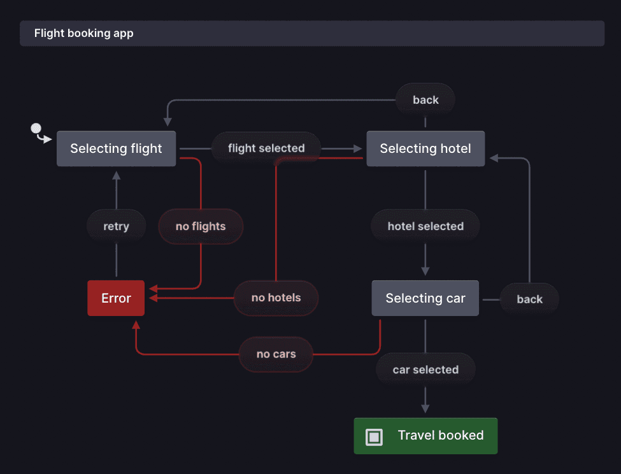The image size is (621, 474).
Task: Click the red Error state node
Action: [x=116, y=298]
